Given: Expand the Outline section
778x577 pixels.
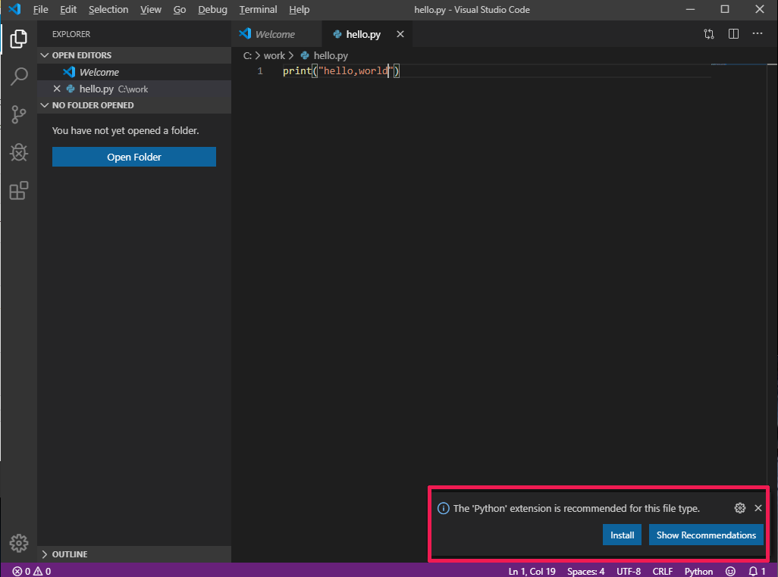Looking at the screenshot, I should click(45, 554).
